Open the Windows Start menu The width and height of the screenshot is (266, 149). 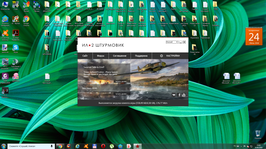3,146
